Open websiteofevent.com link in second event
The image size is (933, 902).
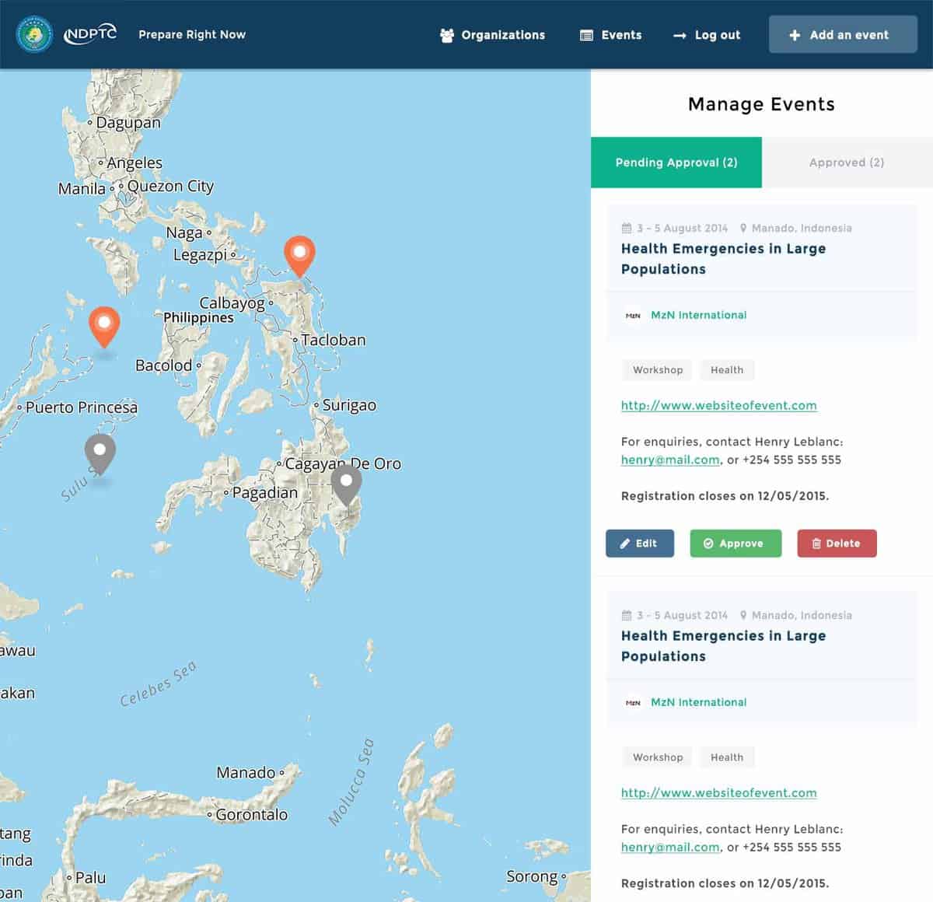tap(719, 792)
